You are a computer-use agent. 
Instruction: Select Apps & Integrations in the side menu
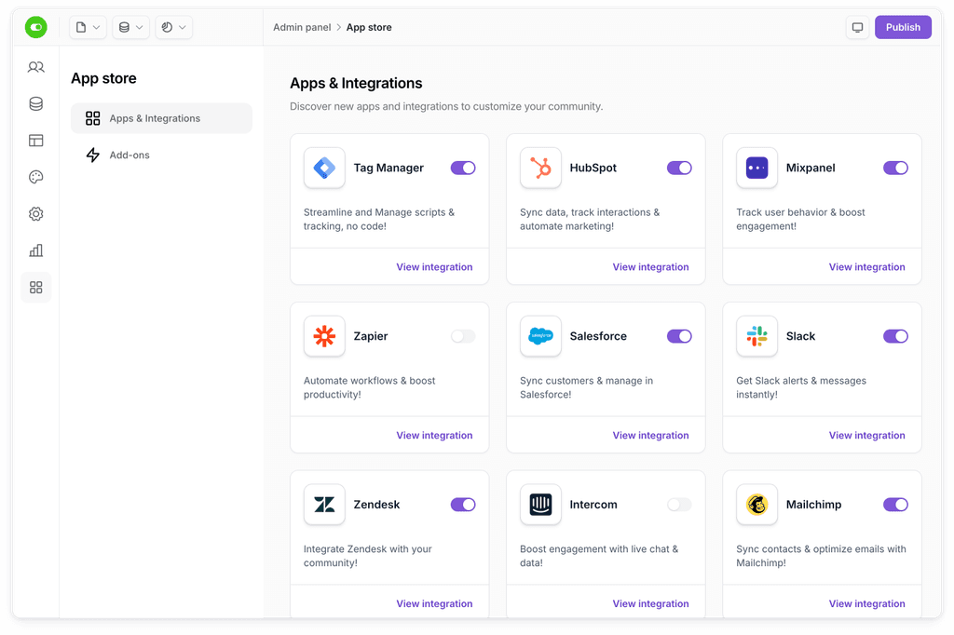click(x=161, y=118)
